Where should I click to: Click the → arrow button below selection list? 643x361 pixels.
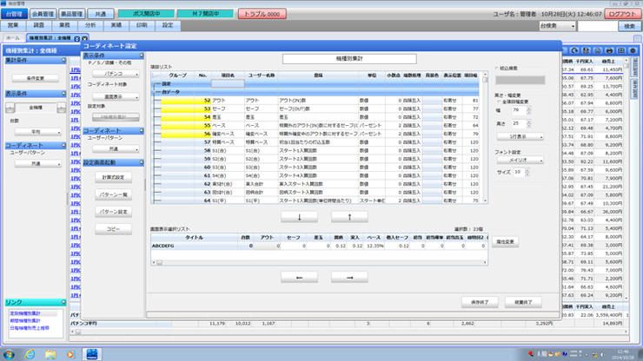(x=349, y=278)
